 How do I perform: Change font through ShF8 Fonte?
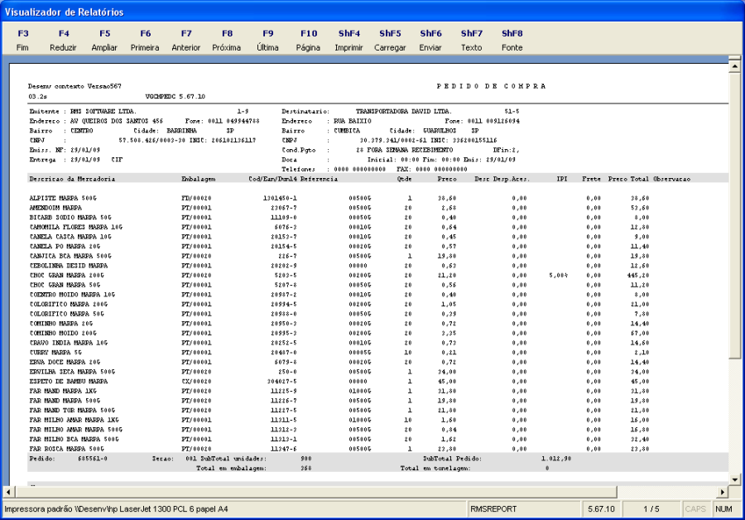click(512, 40)
